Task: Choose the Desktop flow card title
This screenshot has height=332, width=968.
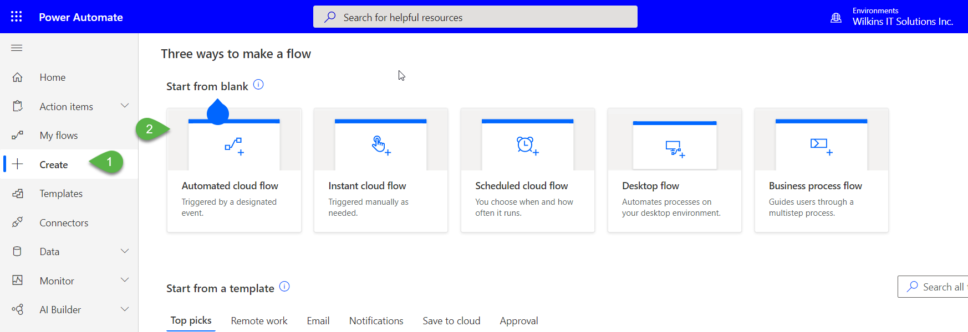Action: (x=650, y=186)
